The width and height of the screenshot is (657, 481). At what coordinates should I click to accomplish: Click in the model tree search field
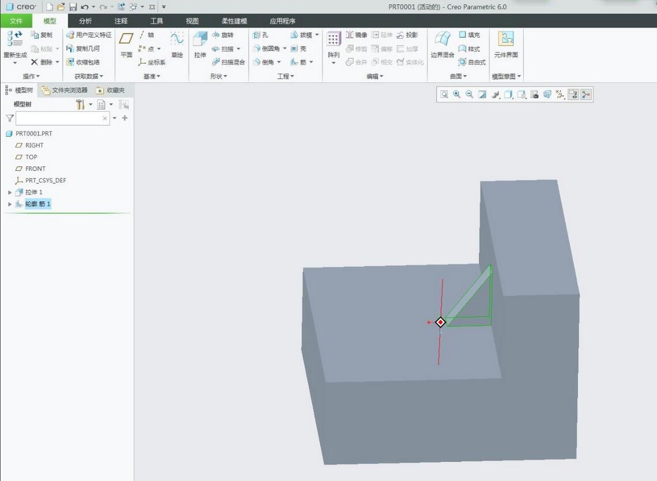pos(63,119)
